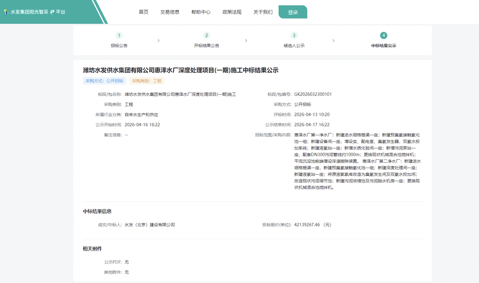The width and height of the screenshot is (479, 283).
Task: Select bid price 42139267.46
Action: pyautogui.click(x=307, y=225)
